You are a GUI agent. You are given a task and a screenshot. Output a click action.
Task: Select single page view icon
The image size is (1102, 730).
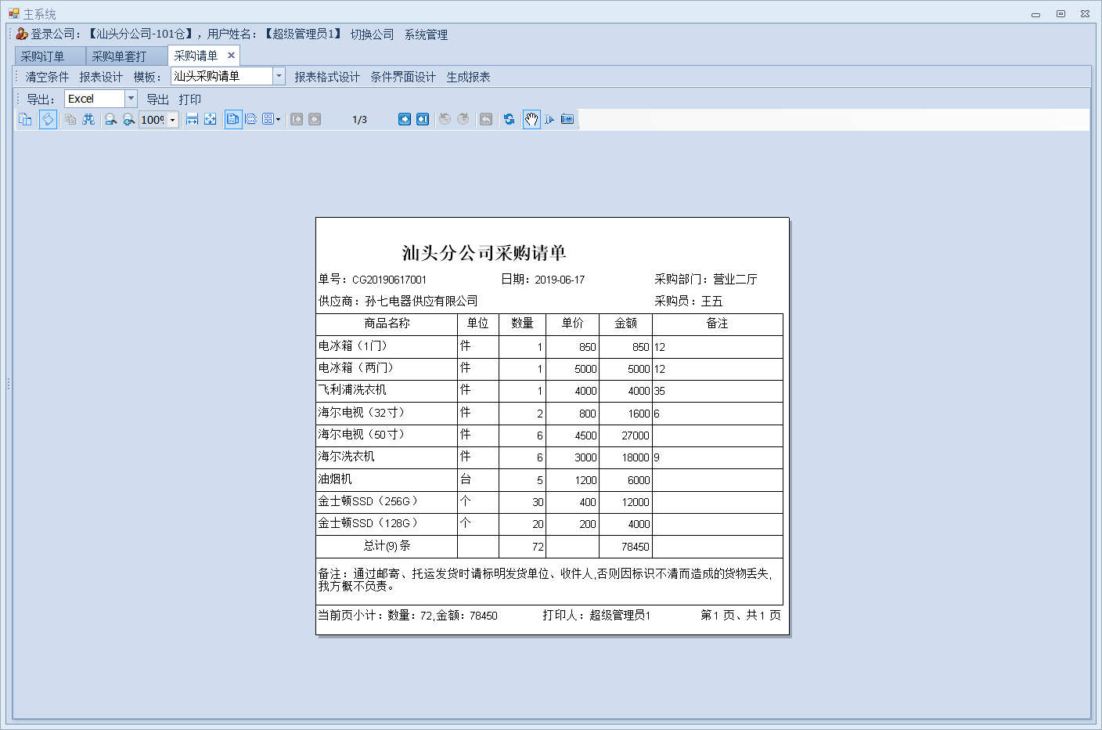tap(233, 119)
